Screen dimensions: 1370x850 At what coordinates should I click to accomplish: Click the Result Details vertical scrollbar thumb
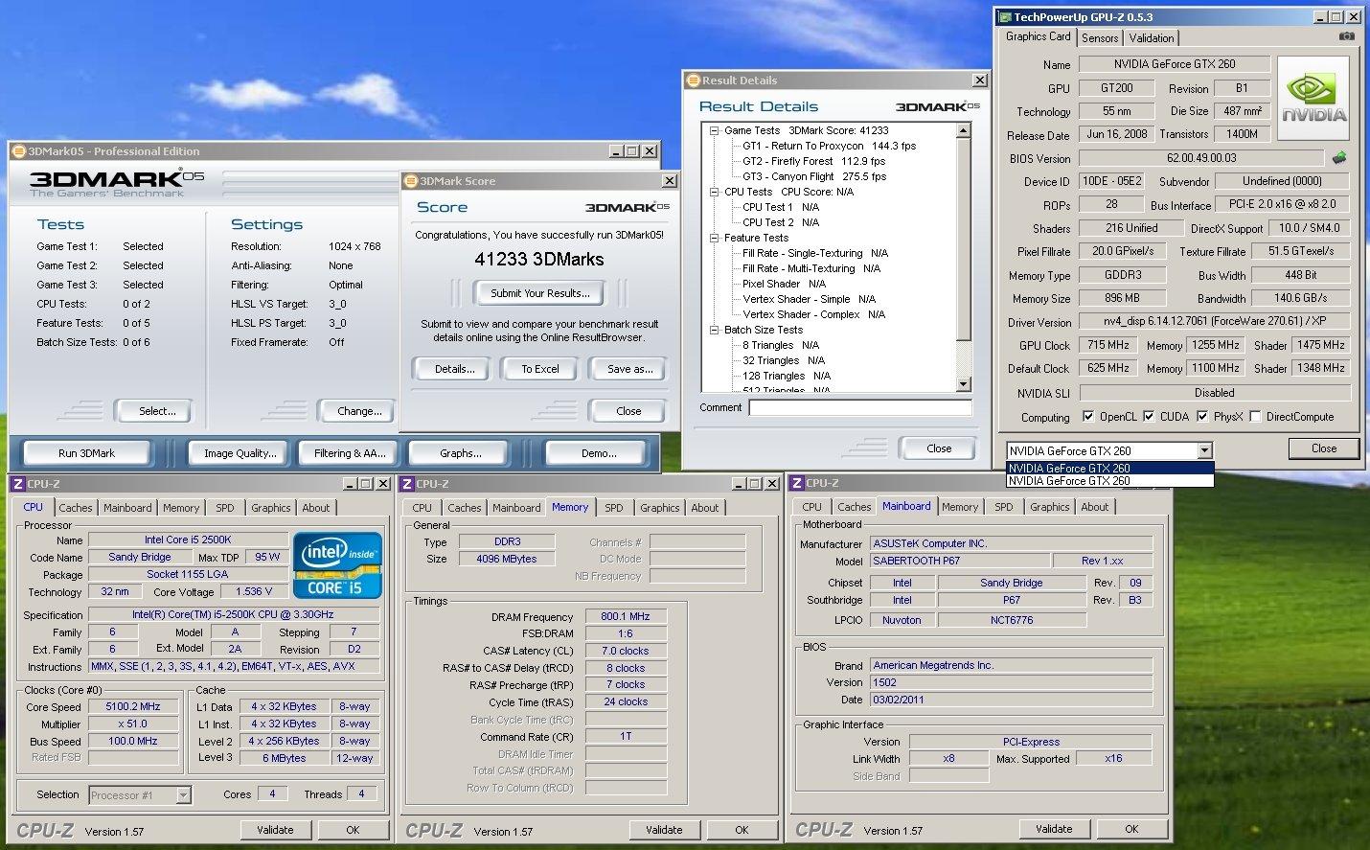pos(964,240)
